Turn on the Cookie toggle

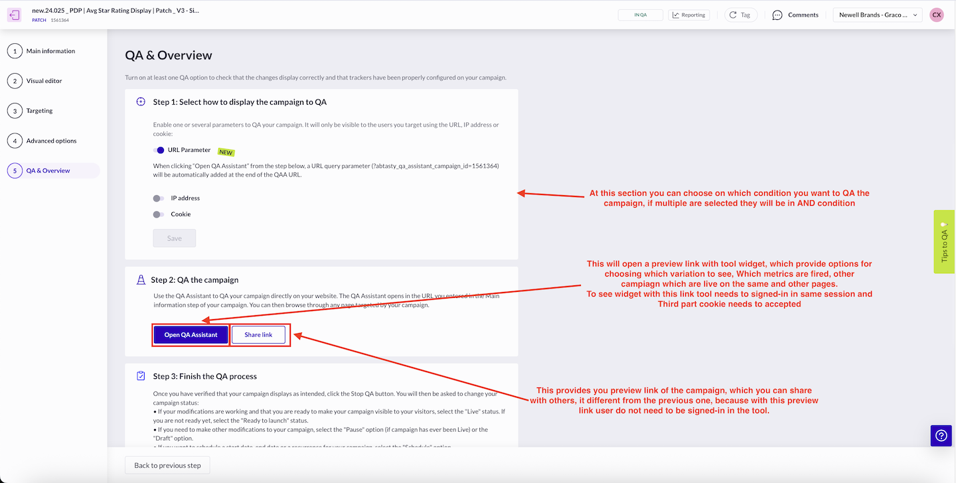(x=159, y=214)
